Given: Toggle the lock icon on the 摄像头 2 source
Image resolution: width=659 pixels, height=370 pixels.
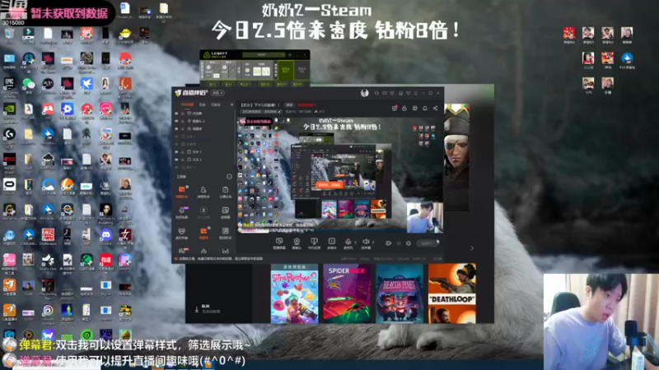Looking at the screenshot, I should pyautogui.click(x=182, y=121).
